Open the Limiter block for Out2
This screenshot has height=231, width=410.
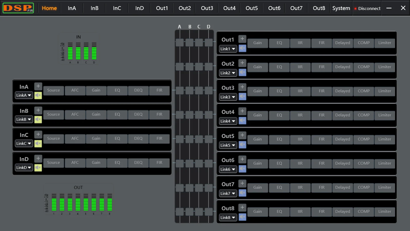point(385,67)
